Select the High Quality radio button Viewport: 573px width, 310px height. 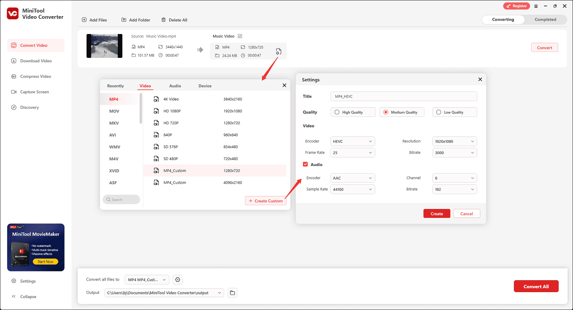[x=337, y=112]
